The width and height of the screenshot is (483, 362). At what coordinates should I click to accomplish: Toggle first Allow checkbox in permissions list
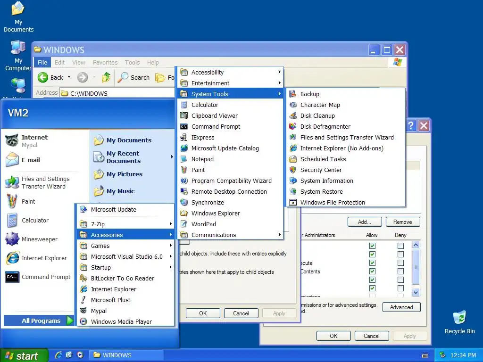372,246
